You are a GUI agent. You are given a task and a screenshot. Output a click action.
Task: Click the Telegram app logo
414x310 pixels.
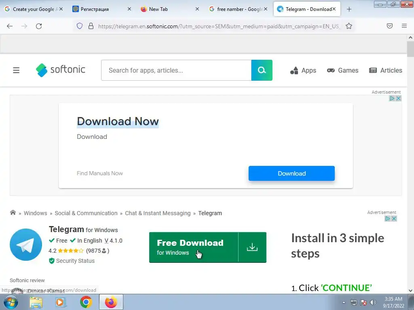[26, 245]
